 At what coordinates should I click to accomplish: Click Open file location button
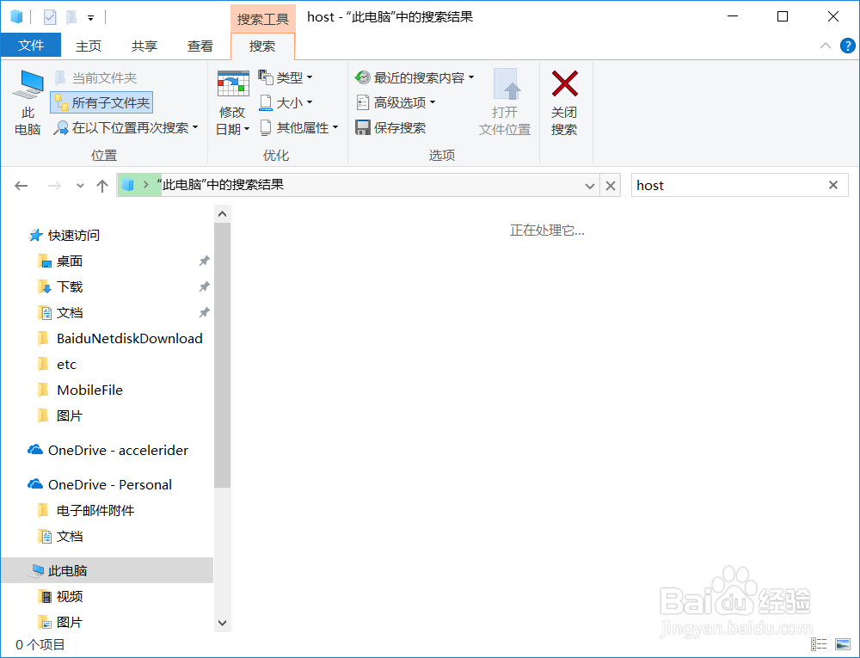pyautogui.click(x=505, y=102)
